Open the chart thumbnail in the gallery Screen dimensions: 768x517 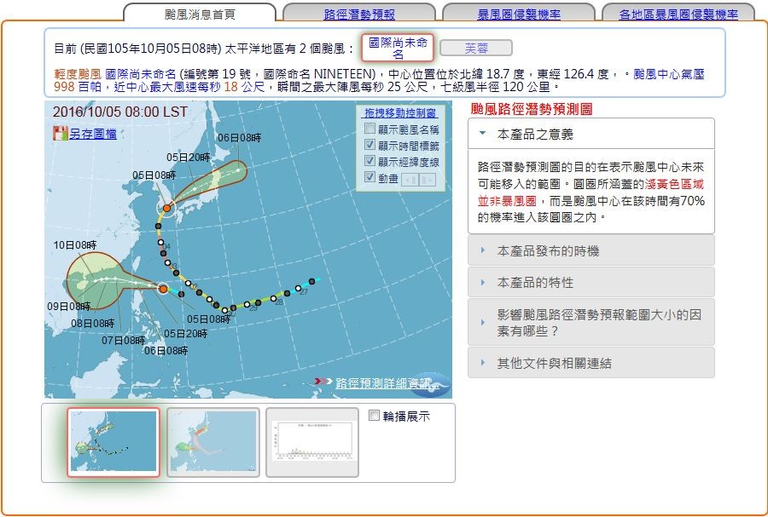click(311, 442)
